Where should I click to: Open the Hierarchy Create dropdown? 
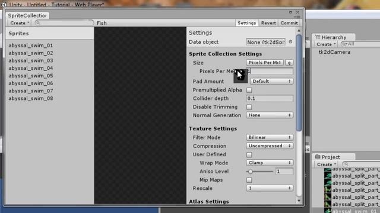tap(326, 44)
